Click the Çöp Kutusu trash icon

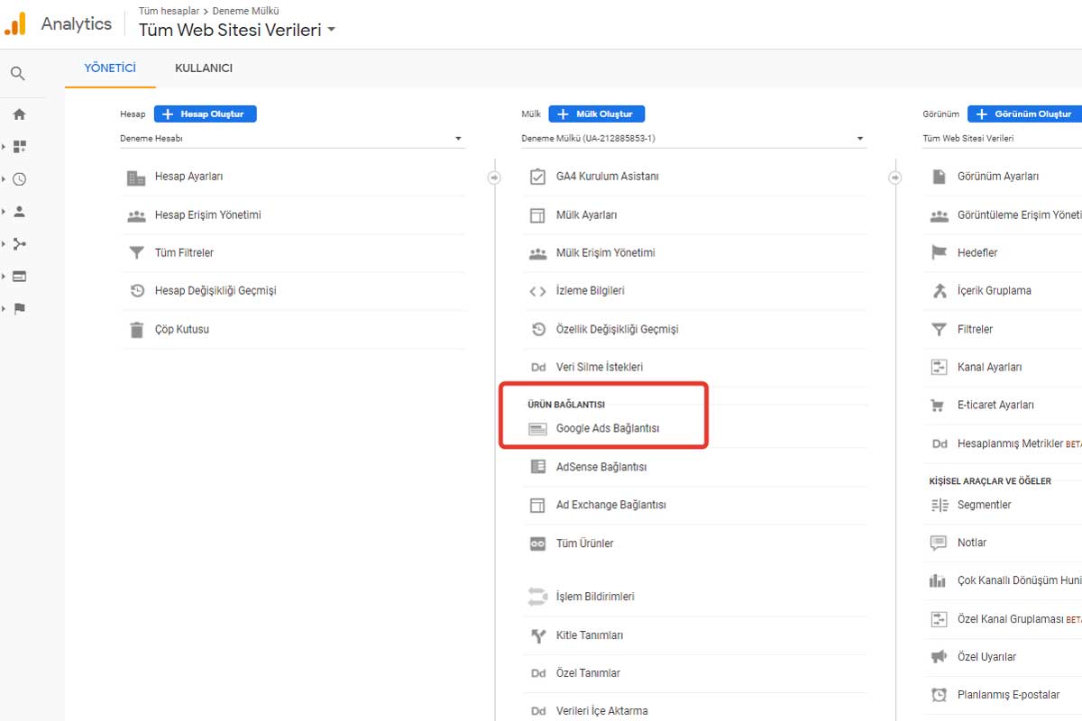pyautogui.click(x=136, y=330)
